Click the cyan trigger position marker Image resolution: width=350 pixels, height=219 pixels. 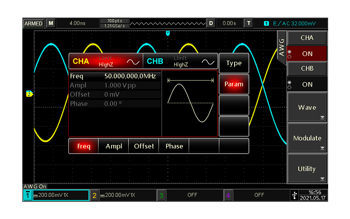(168, 33)
